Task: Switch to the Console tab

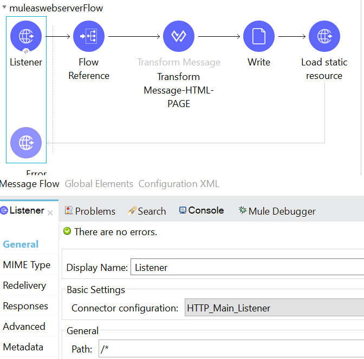Action: 201,210
